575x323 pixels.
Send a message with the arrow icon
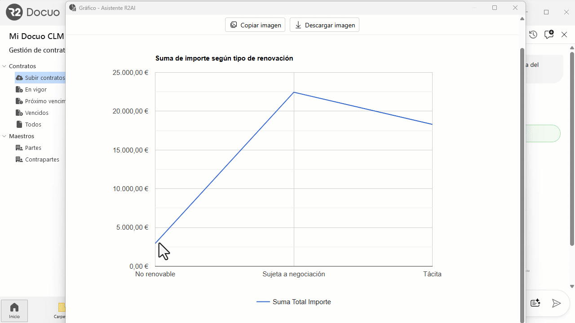556,303
